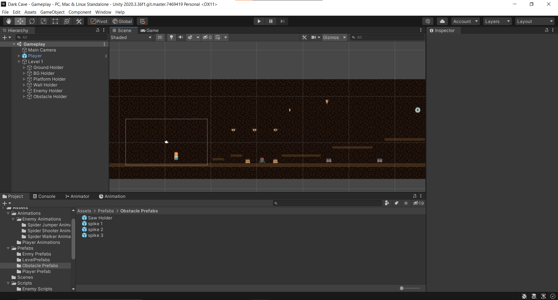Viewport: 558px width, 300px height.
Task: Select the Move tool in the toolbar
Action: click(20, 21)
